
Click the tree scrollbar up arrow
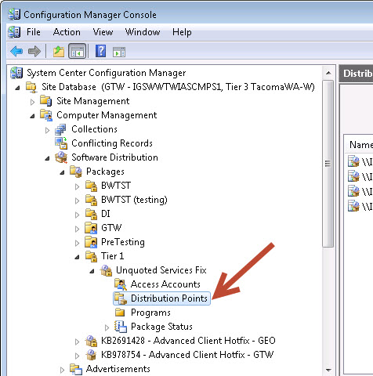(328, 73)
